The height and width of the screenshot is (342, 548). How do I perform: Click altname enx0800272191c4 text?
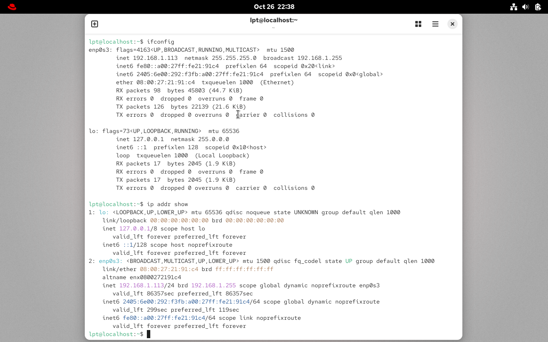[142, 277]
